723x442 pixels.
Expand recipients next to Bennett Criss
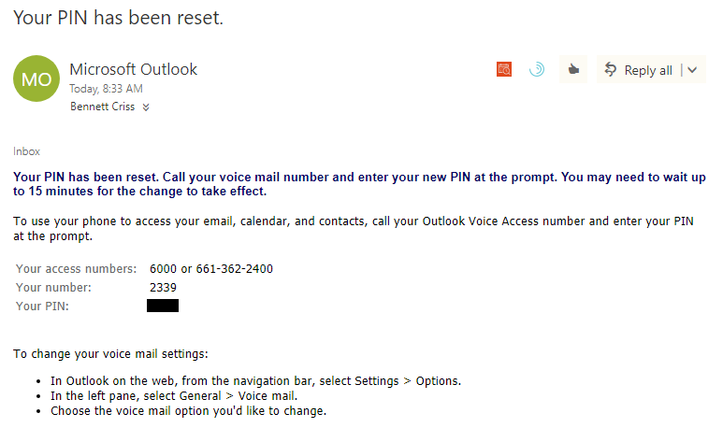146,107
